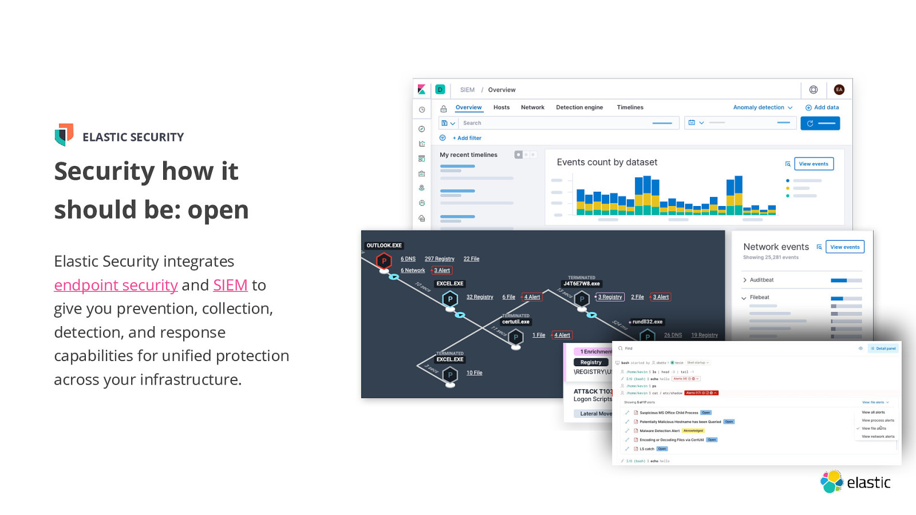Screen dimensions: 916x515
Task: Open the View: file alerts dropdown
Action: tap(875, 402)
